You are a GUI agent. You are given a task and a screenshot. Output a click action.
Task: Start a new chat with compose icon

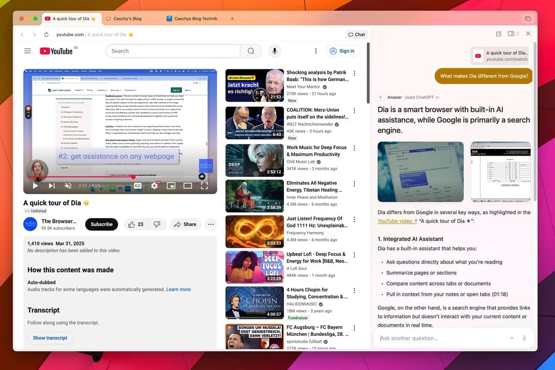[x=498, y=34]
